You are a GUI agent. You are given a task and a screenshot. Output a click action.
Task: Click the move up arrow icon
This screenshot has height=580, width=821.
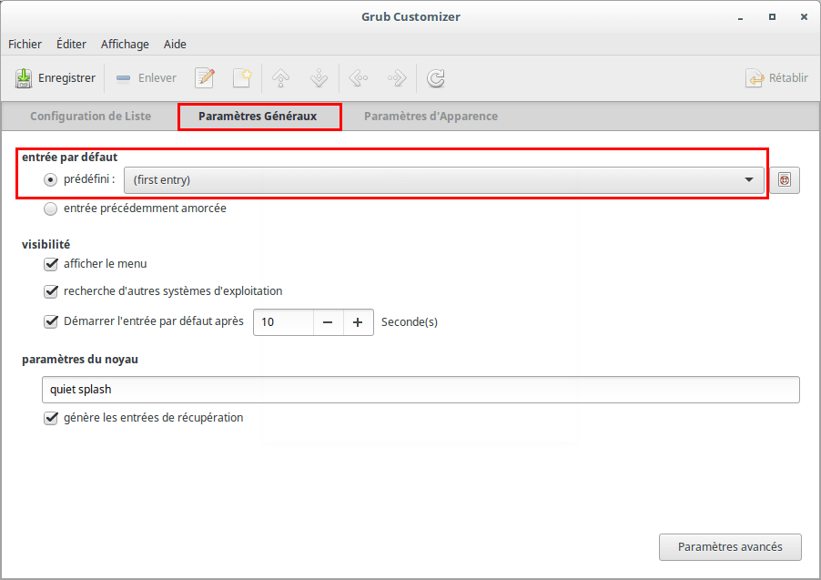(x=281, y=78)
